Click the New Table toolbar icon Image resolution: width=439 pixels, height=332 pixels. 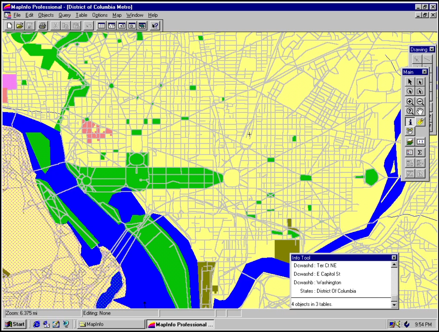tap(9, 26)
